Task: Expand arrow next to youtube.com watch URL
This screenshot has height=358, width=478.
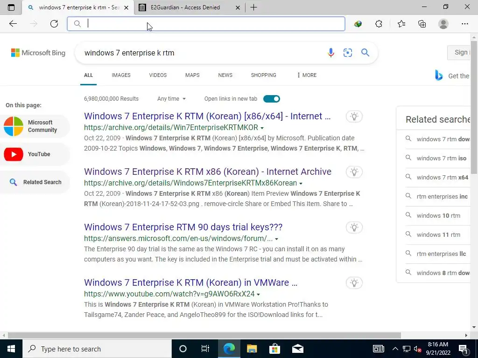Action: [x=258, y=295]
